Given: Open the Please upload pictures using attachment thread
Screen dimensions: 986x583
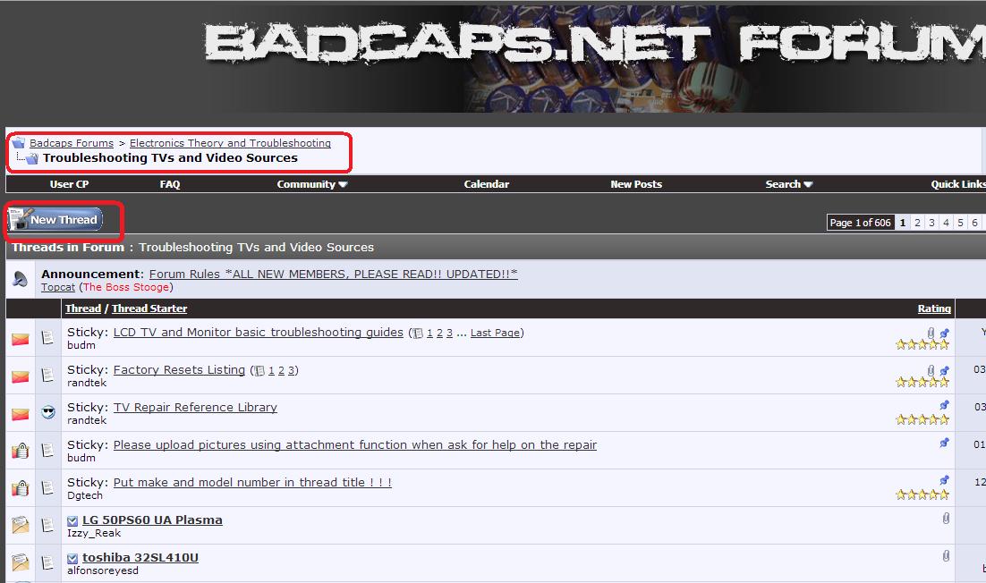Looking at the screenshot, I should (x=354, y=444).
